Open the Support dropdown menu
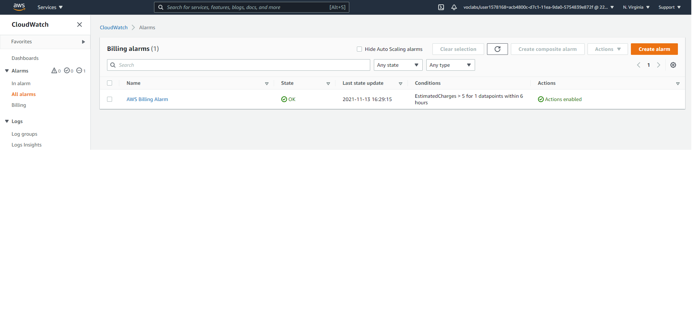Screen dimensions: 692x315 (x=670, y=7)
